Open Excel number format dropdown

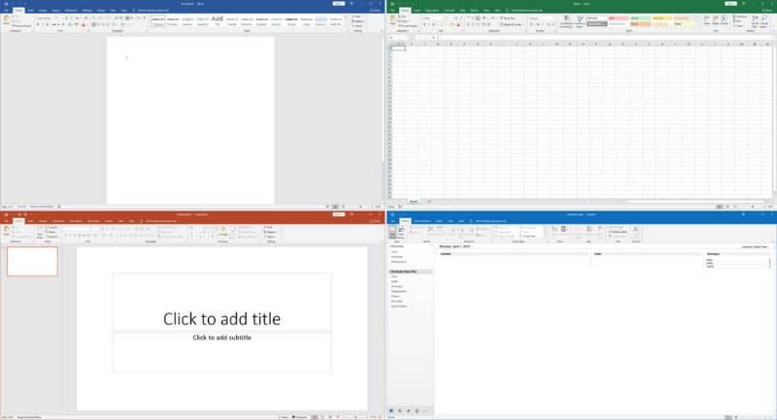point(540,18)
